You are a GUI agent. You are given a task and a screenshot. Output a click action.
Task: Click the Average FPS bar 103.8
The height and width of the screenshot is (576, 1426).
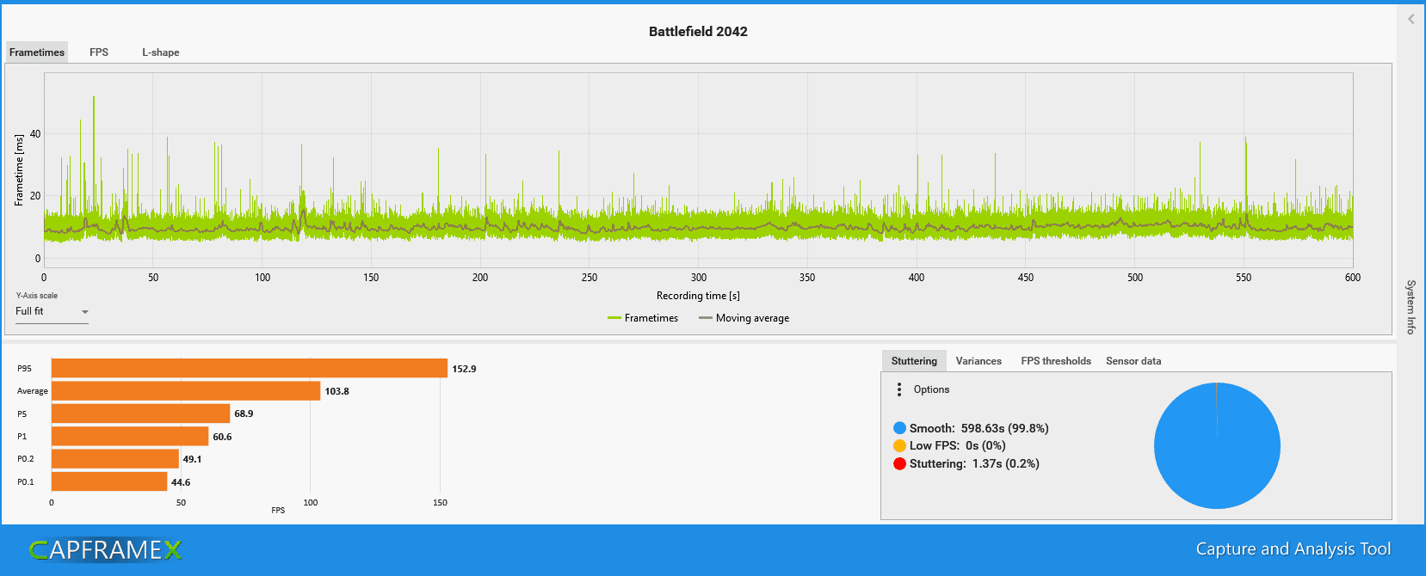[x=186, y=391]
